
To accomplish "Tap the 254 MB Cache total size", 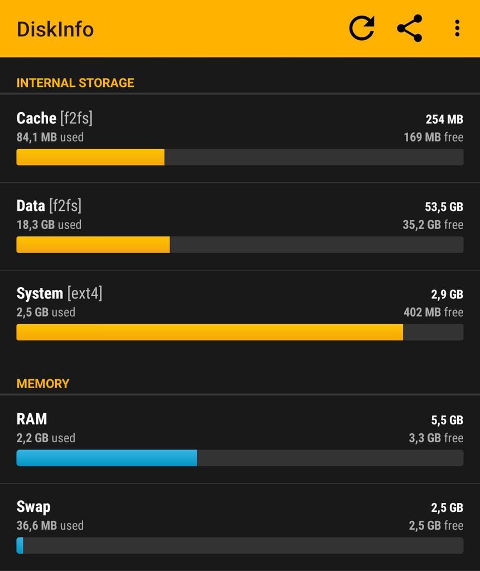I will point(444,119).
